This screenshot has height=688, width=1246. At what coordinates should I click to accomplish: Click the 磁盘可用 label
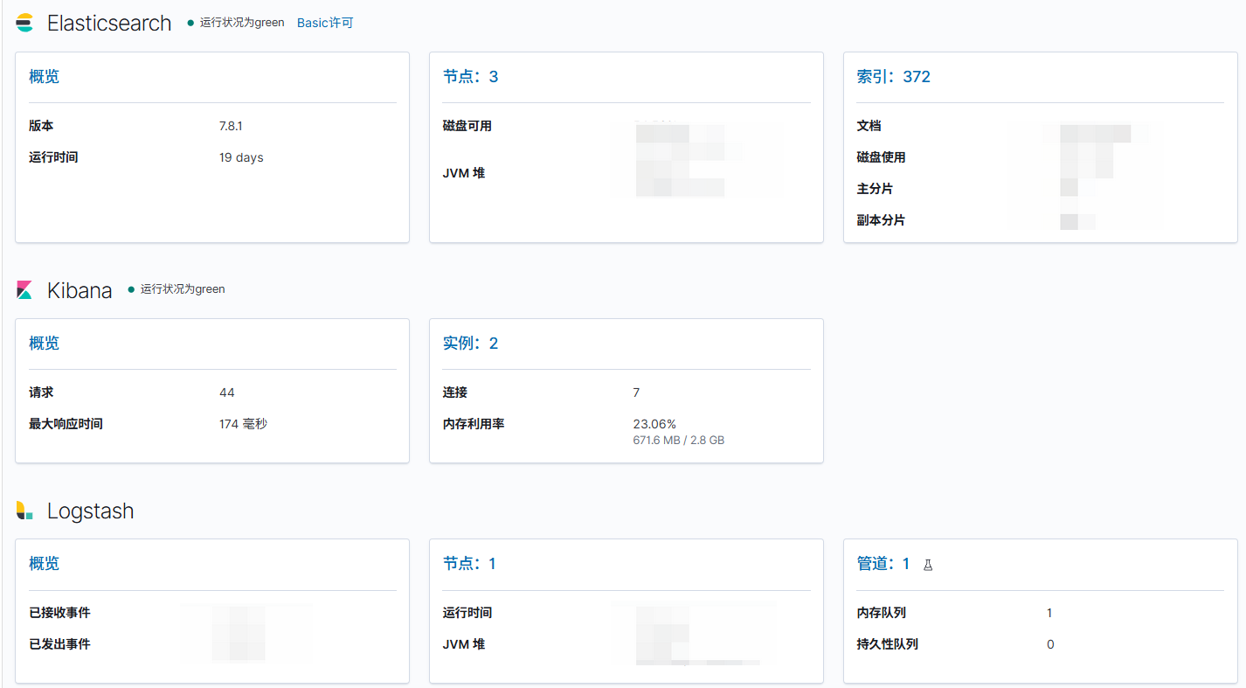(467, 126)
